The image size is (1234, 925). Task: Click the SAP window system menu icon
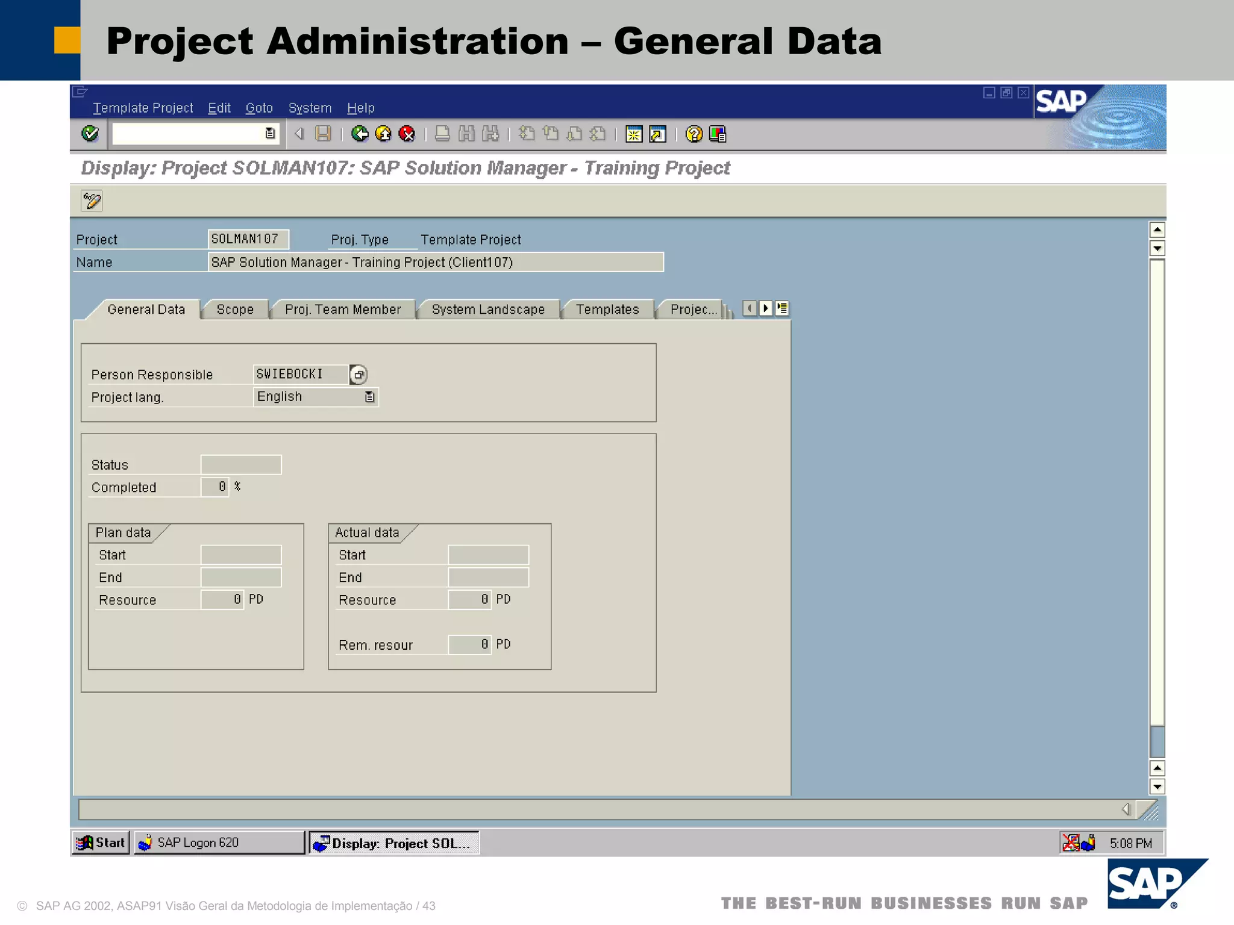click(80, 92)
